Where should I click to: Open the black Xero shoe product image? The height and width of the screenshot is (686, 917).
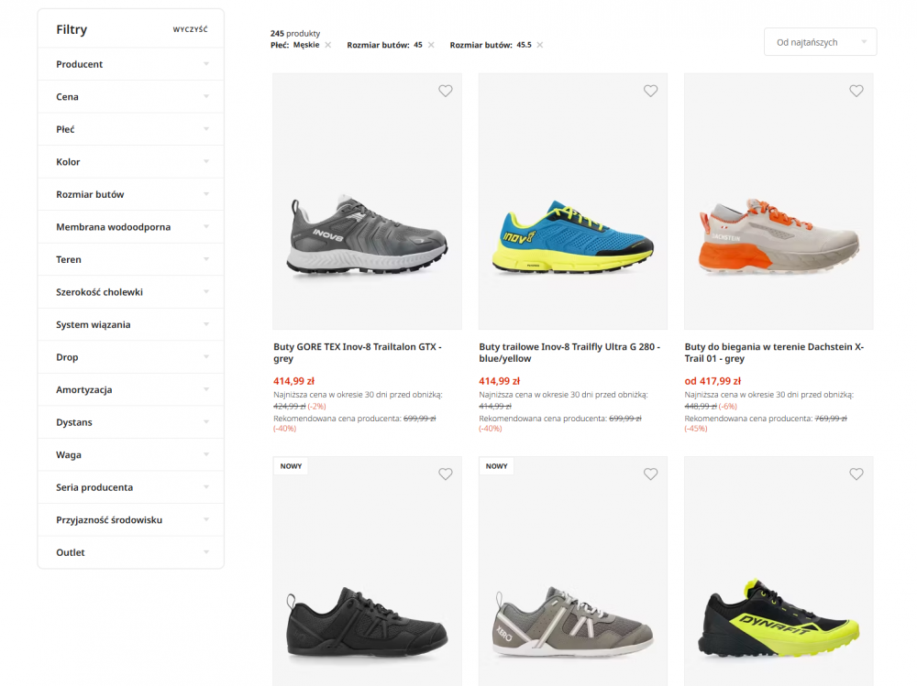[x=368, y=571]
